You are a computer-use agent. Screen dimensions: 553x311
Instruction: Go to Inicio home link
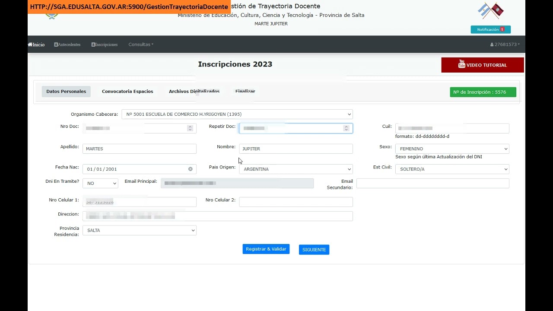tap(36, 44)
